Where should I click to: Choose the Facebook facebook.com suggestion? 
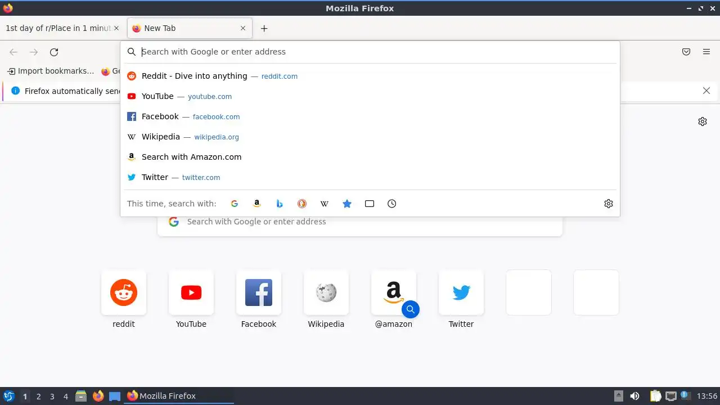[370, 116]
